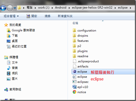Expand the arrow after 電腦 in the address bar
The width and height of the screenshot is (136, 101).
pos(35,8)
